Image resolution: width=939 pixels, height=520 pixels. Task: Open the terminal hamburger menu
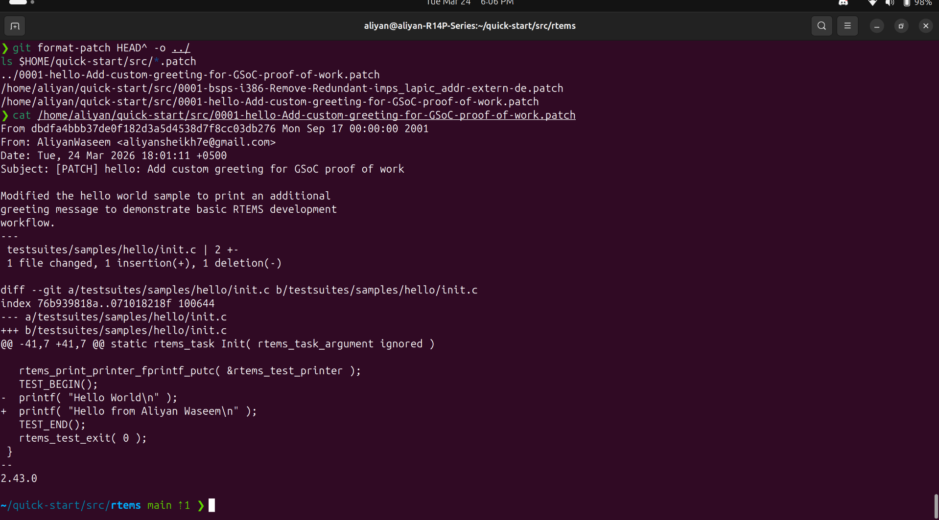coord(847,26)
